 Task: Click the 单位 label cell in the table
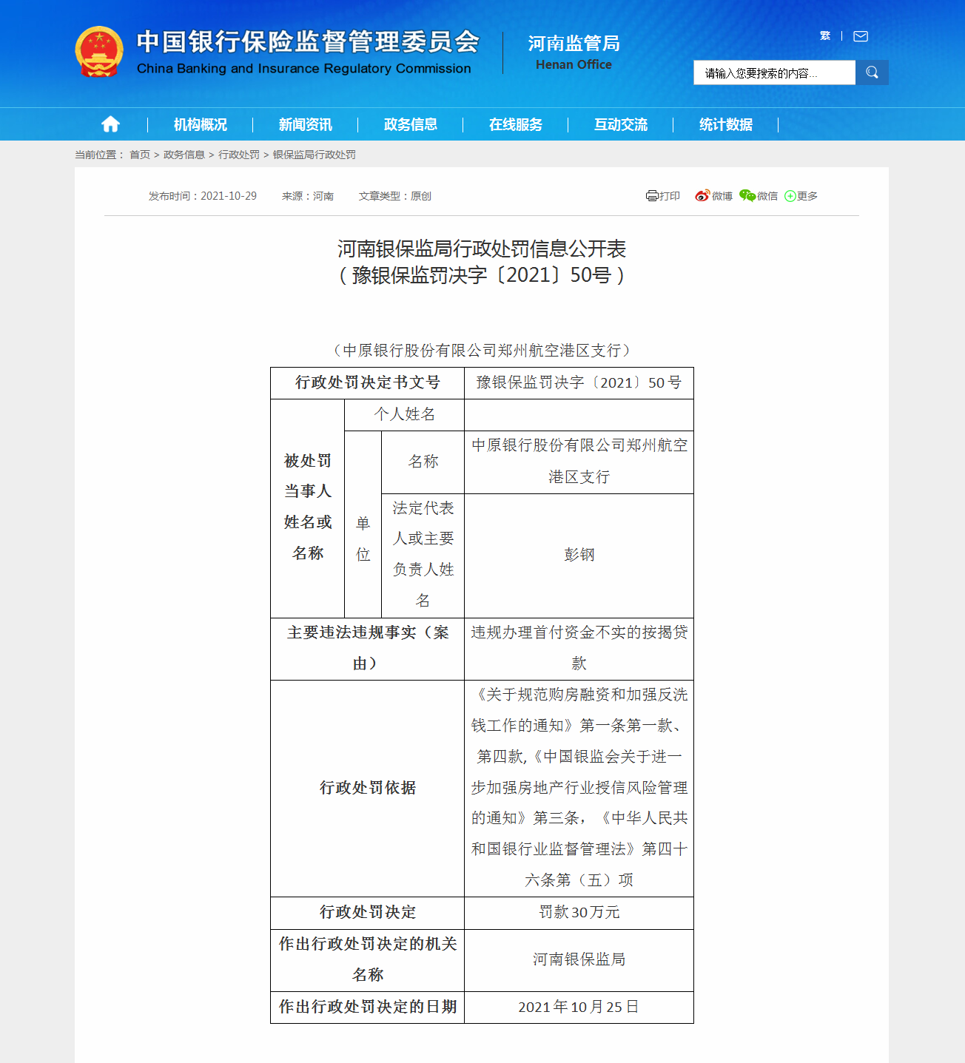click(363, 524)
